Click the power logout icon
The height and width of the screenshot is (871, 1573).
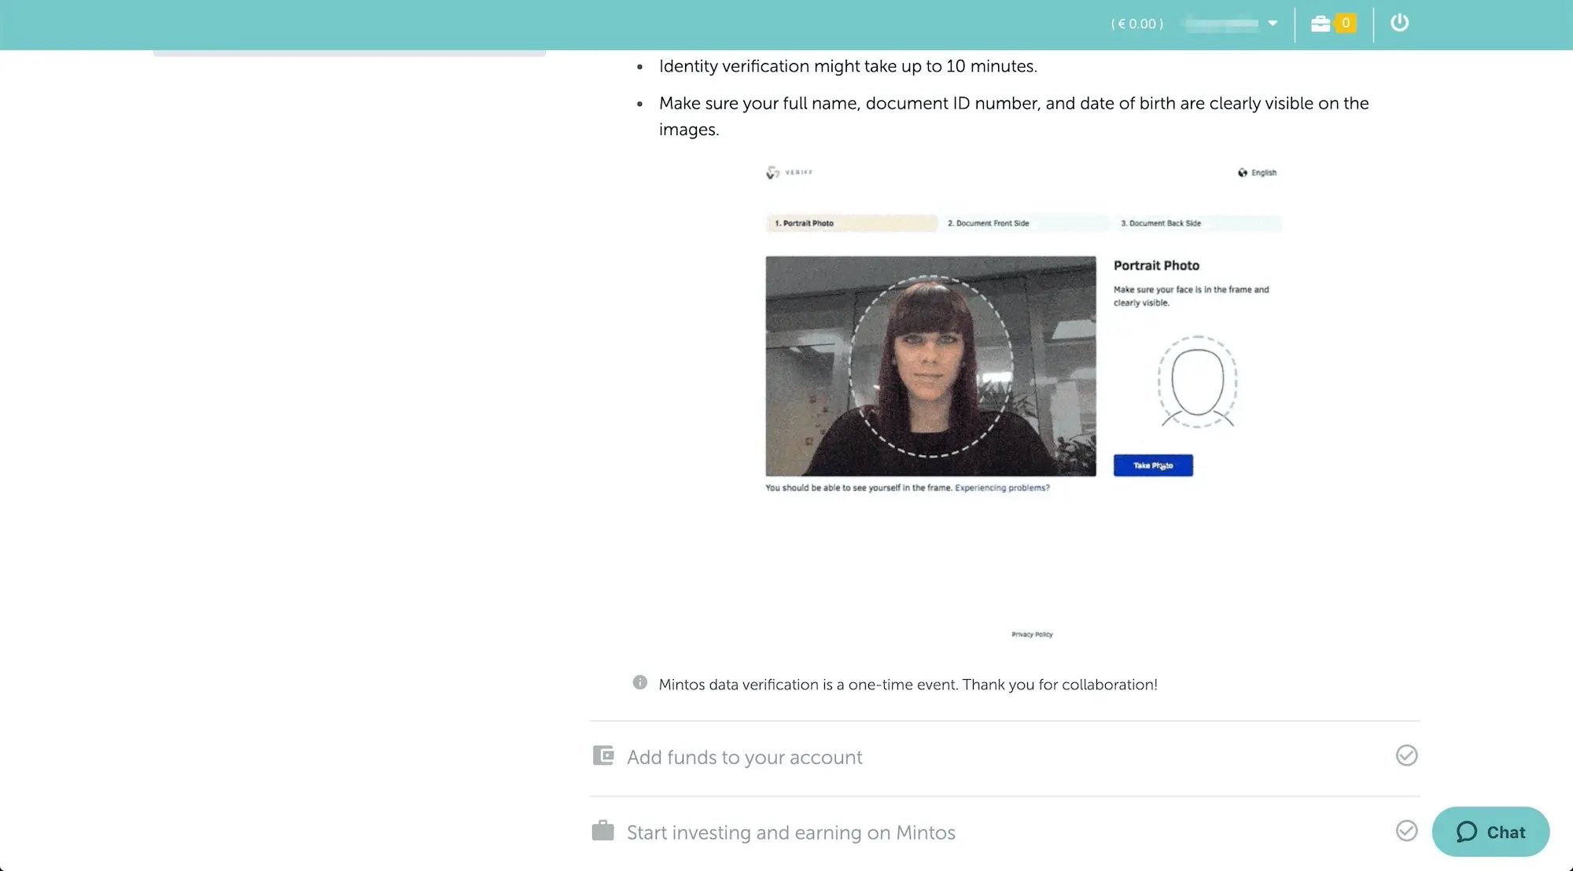[1399, 23]
